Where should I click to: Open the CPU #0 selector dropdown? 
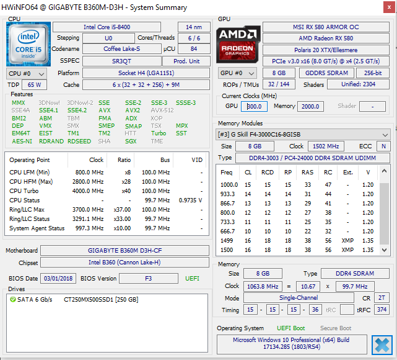point(27,74)
